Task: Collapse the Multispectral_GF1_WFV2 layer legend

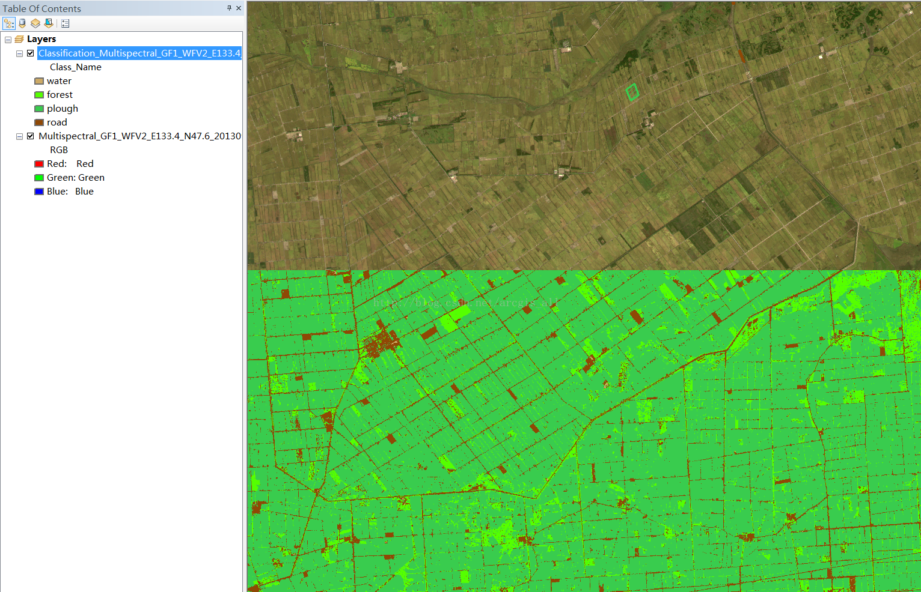Action: pyautogui.click(x=19, y=136)
